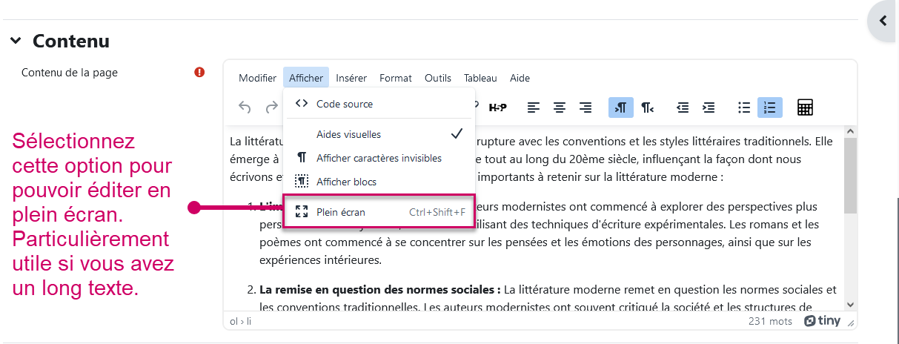Expand the side drawer chevron

(883, 21)
